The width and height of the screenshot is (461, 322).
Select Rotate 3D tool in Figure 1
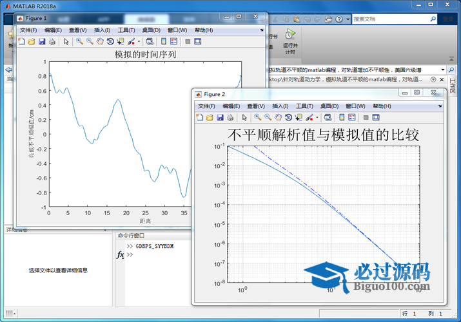tap(110, 41)
